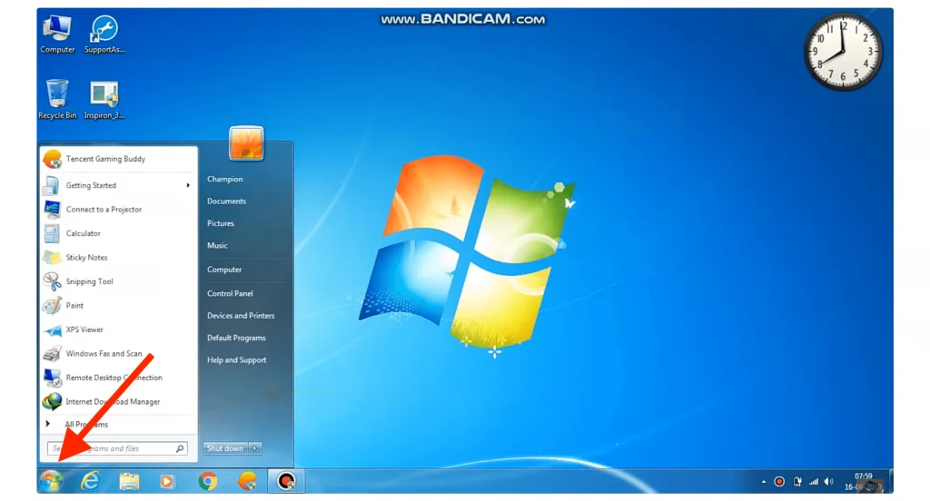This screenshot has height=501, width=930.
Task: Expand the Getting Started submenu arrow
Action: click(188, 185)
